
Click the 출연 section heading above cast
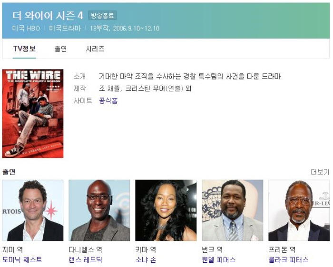[x=9, y=172]
